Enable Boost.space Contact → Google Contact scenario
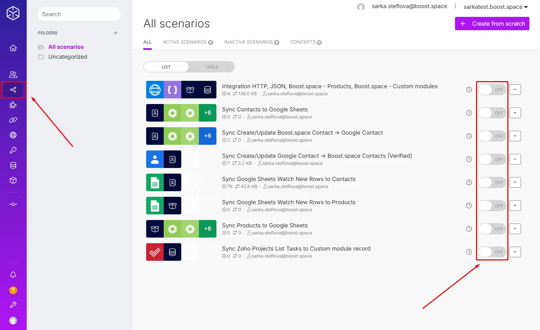 pos(492,136)
